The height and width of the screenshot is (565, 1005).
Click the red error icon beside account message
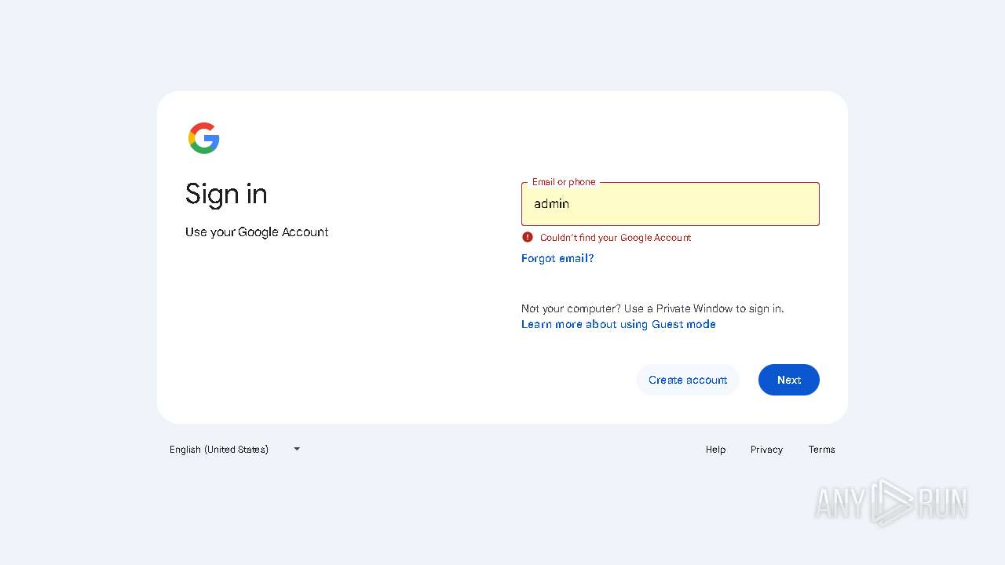528,237
